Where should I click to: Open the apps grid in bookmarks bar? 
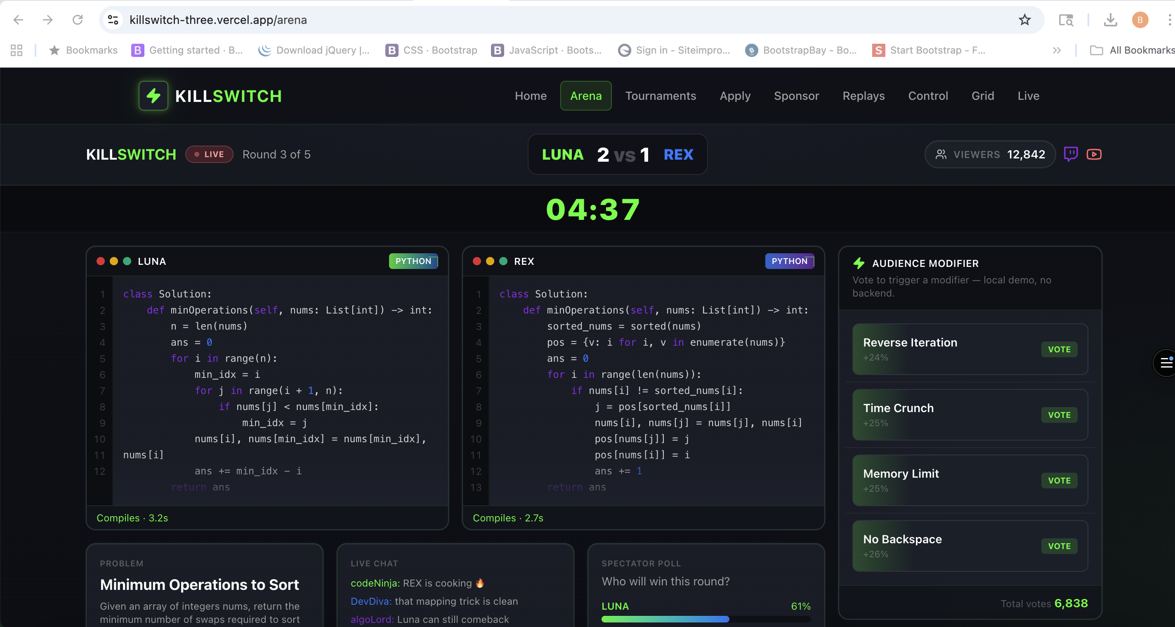pos(17,50)
